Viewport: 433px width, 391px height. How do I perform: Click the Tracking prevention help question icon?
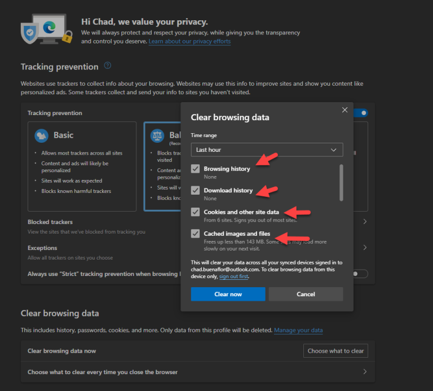108,65
